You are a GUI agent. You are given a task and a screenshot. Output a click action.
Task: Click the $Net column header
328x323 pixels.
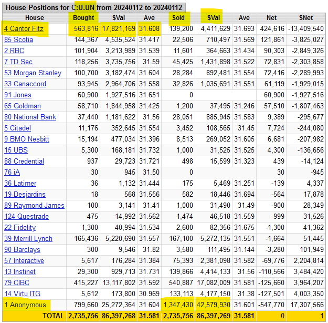coord(306,18)
